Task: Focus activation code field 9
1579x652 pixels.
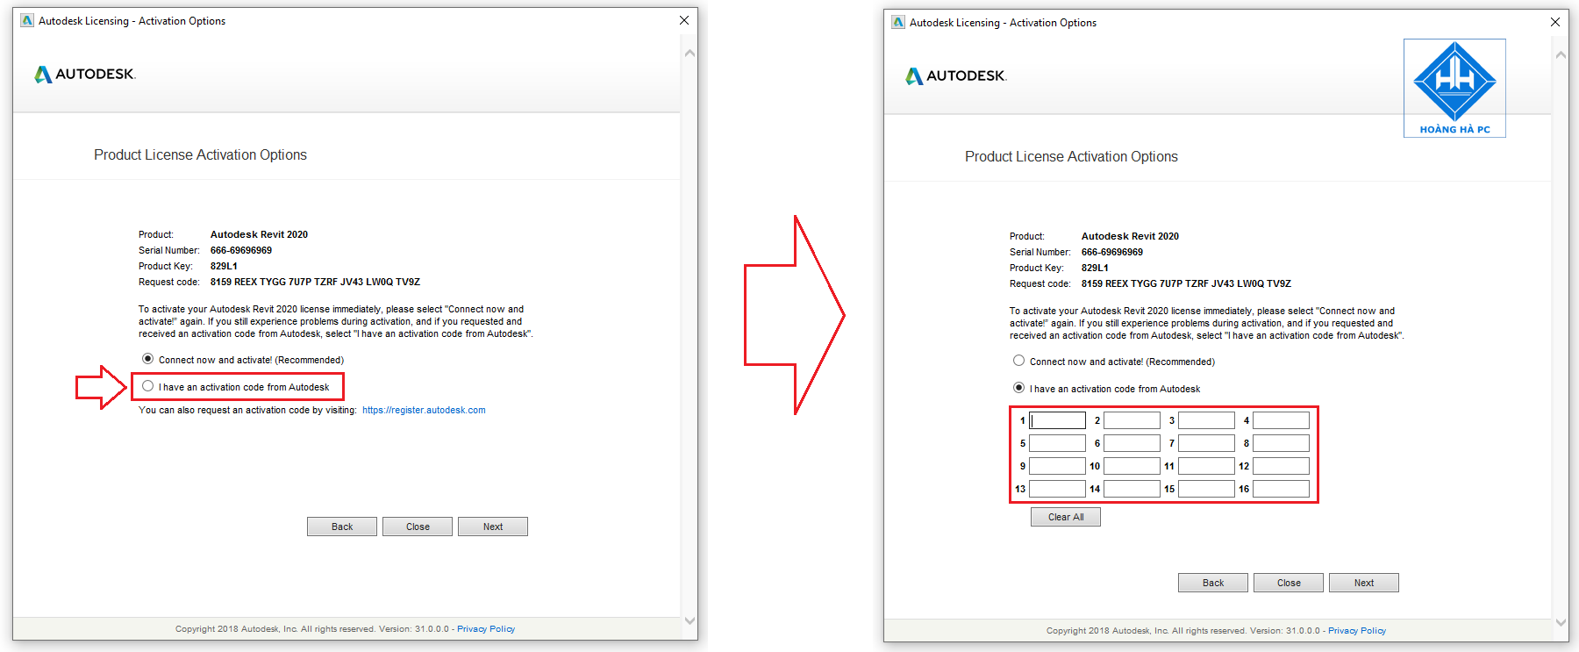Action: pyautogui.click(x=1057, y=466)
